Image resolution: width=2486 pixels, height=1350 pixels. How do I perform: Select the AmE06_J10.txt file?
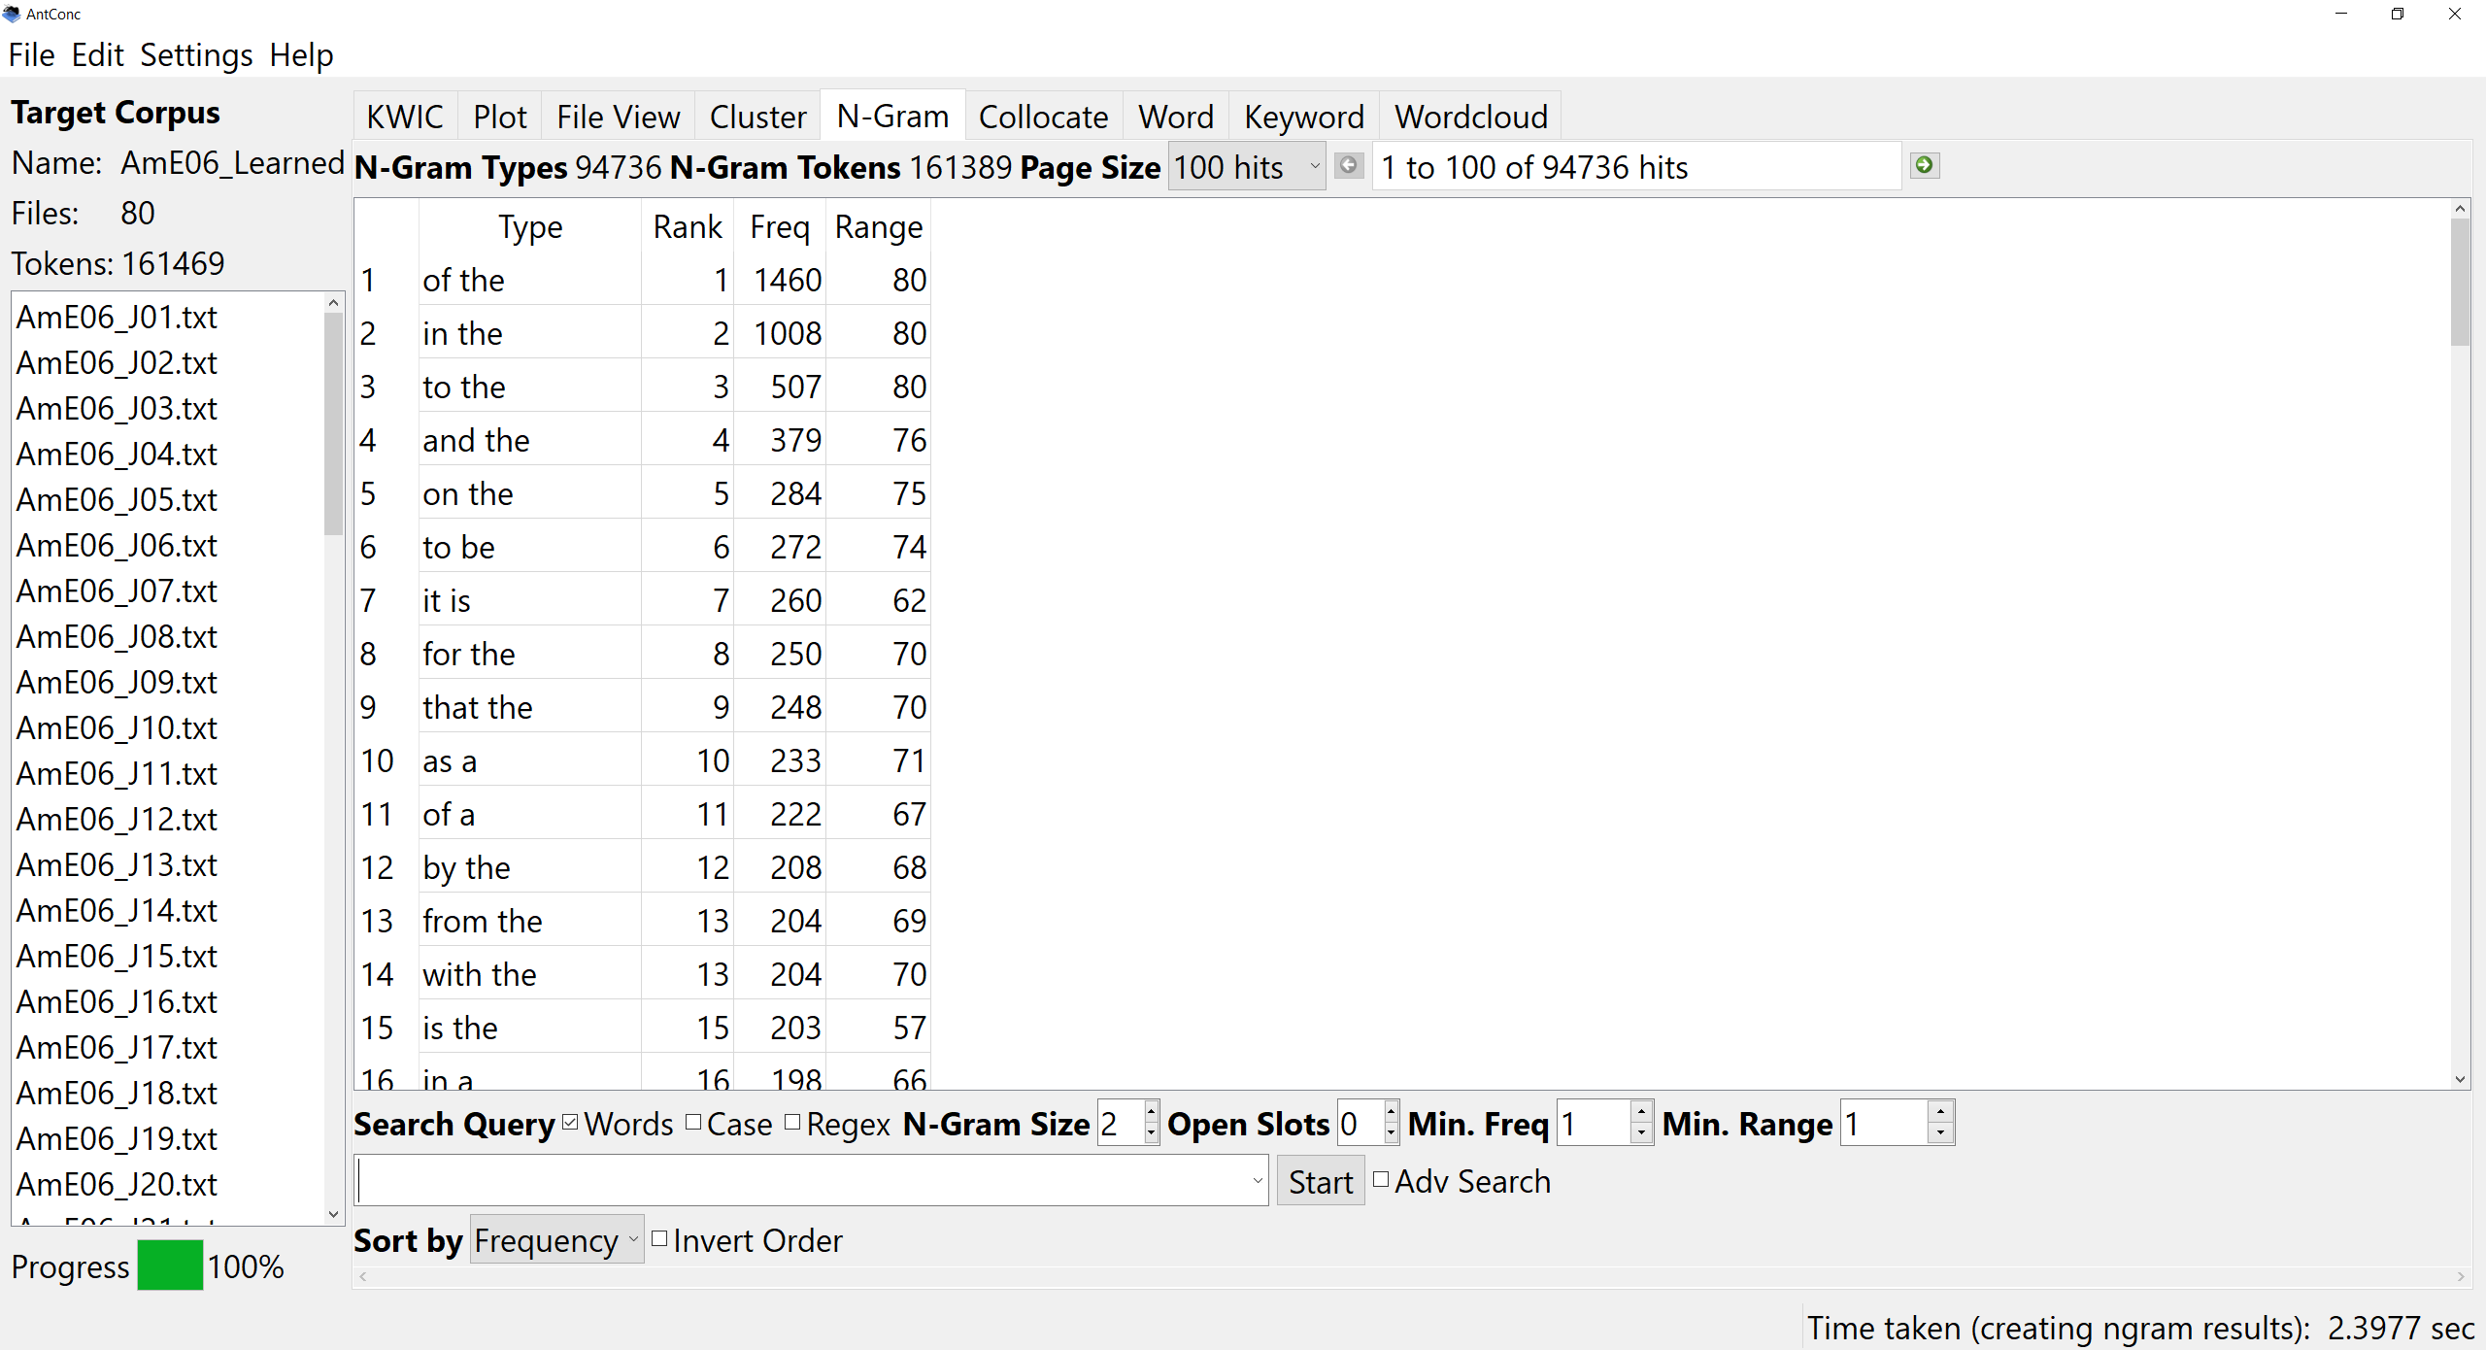click(x=117, y=727)
